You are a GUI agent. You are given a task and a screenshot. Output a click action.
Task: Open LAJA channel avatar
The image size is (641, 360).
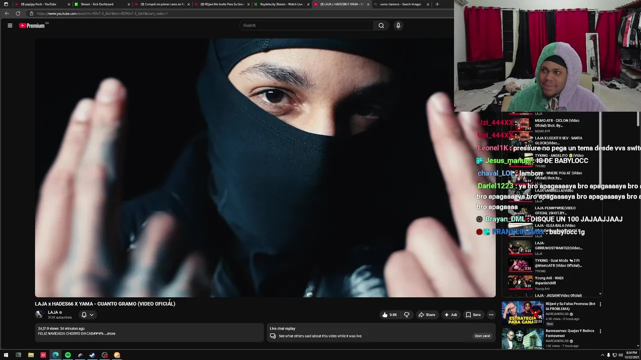pos(39,314)
